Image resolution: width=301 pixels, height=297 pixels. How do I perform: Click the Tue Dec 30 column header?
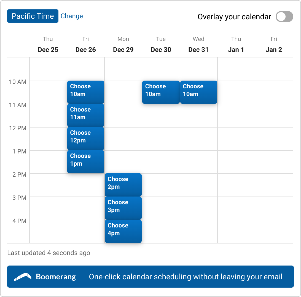[x=161, y=45]
